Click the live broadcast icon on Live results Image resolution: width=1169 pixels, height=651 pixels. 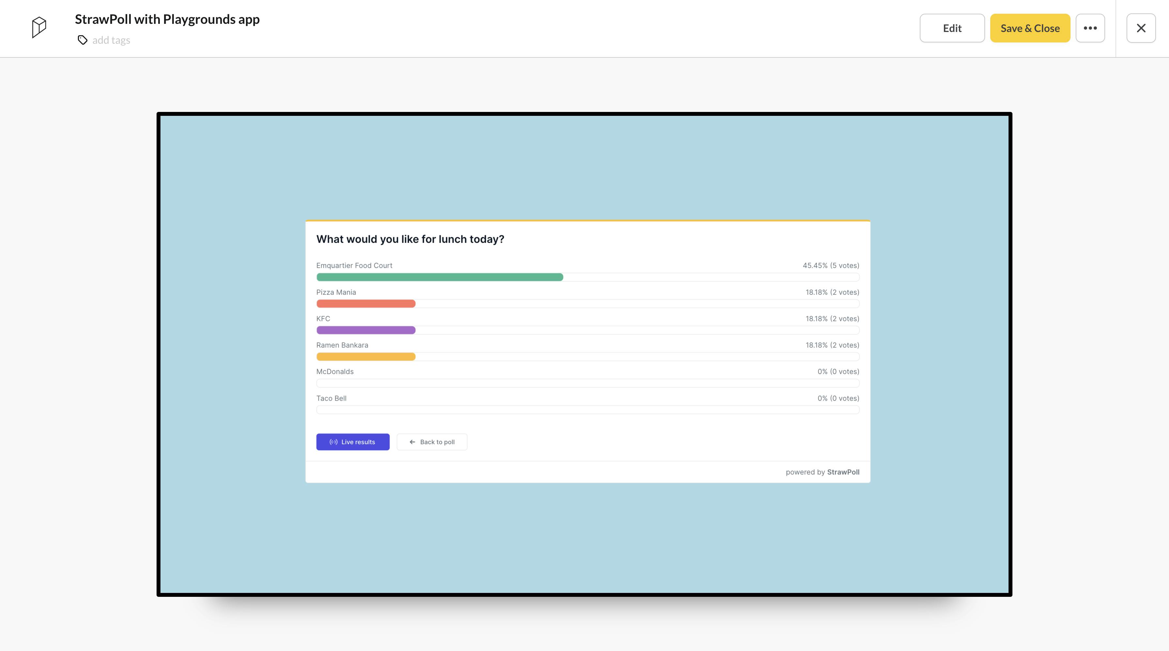pyautogui.click(x=334, y=442)
